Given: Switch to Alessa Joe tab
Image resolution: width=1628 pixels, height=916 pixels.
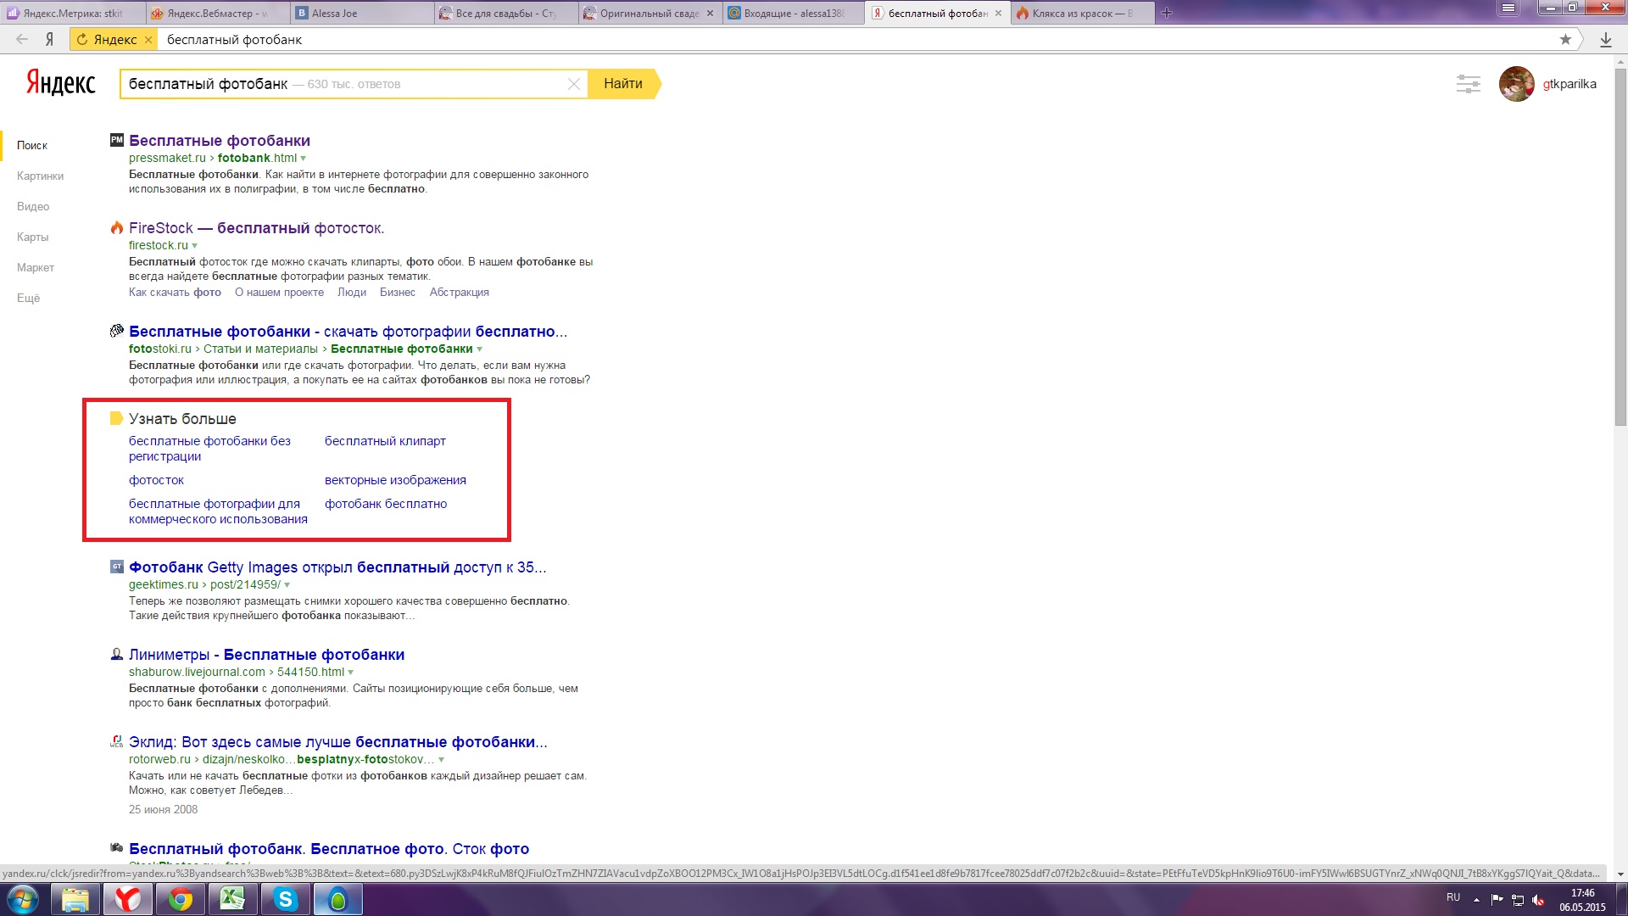Looking at the screenshot, I should coord(360,13).
